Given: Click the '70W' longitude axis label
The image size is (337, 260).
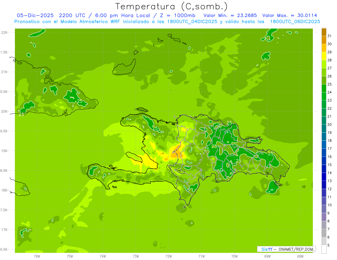Looking at the screenshot, I should tap(234, 256).
